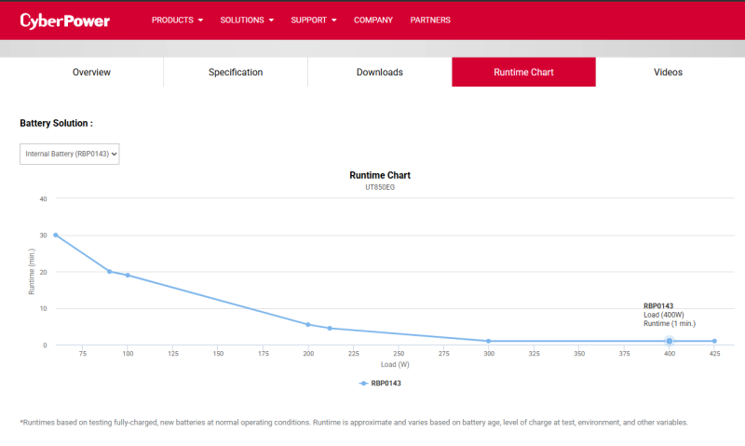
Task: Select the 425W data point on chart
Action: [714, 341]
